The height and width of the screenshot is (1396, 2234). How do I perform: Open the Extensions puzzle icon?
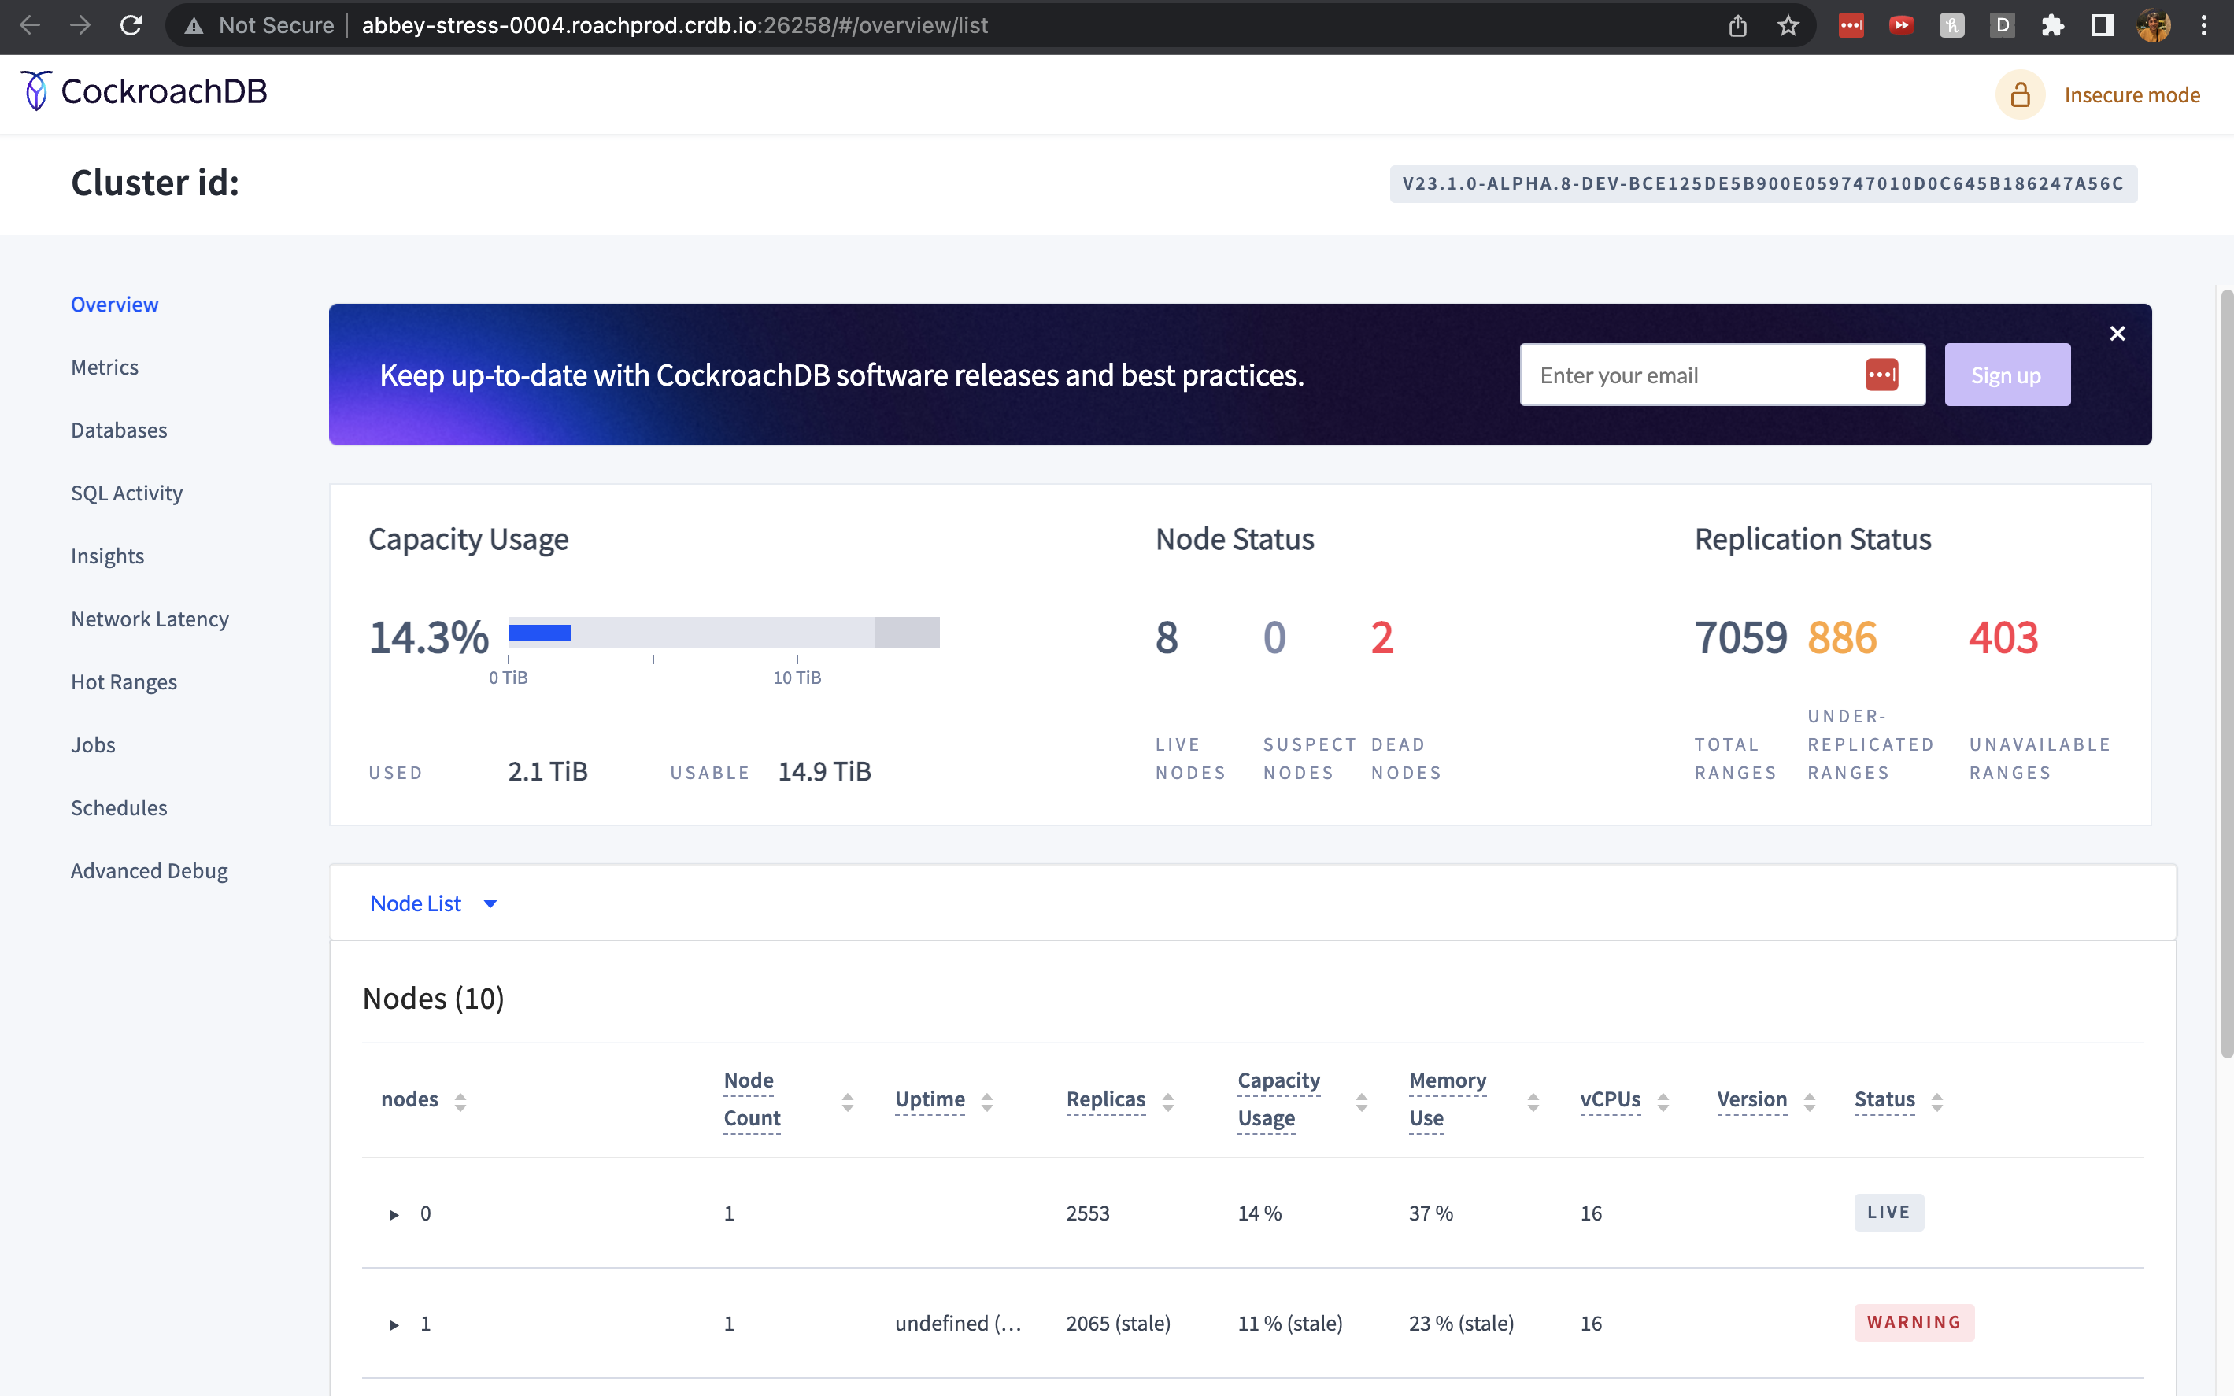2052,25
